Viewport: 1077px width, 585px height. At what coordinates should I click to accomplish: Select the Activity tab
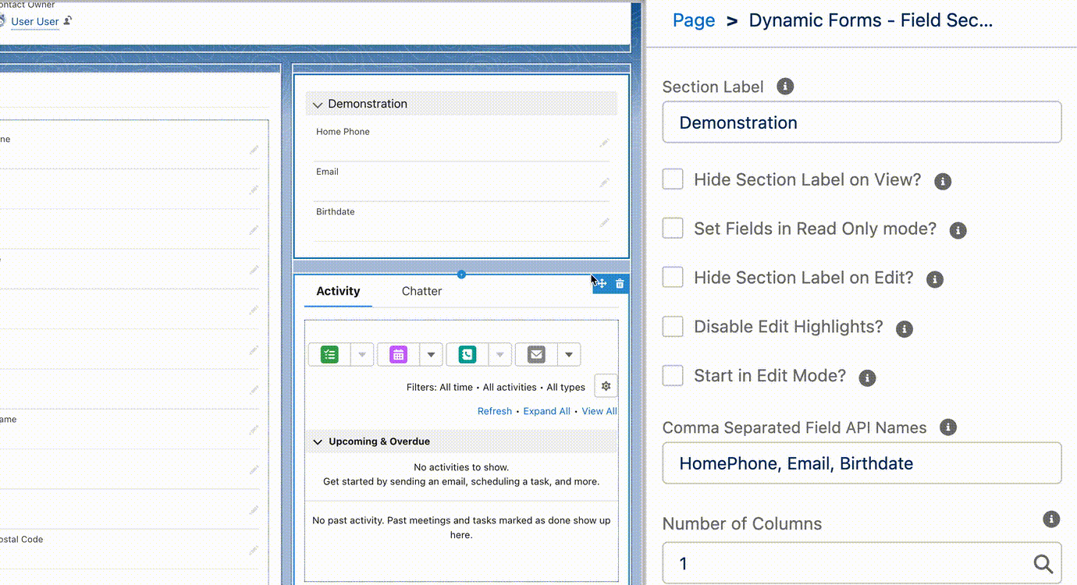[x=337, y=291]
